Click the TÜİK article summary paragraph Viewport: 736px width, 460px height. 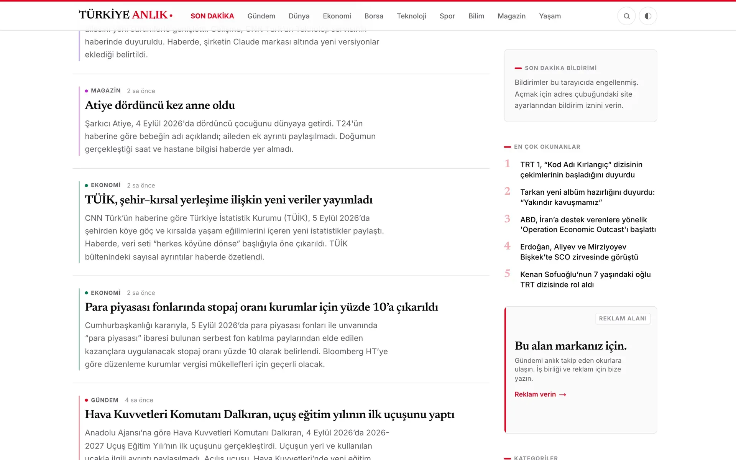pyautogui.click(x=234, y=237)
